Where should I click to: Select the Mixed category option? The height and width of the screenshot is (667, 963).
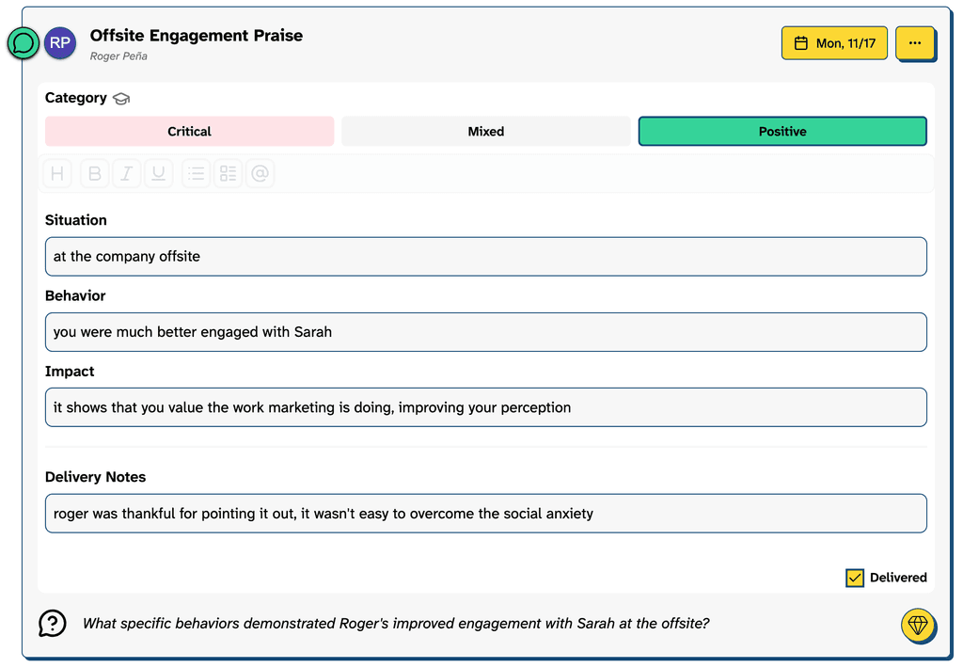(486, 132)
